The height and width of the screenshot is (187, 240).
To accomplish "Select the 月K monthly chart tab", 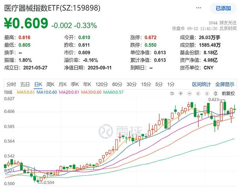I will [63, 84].
